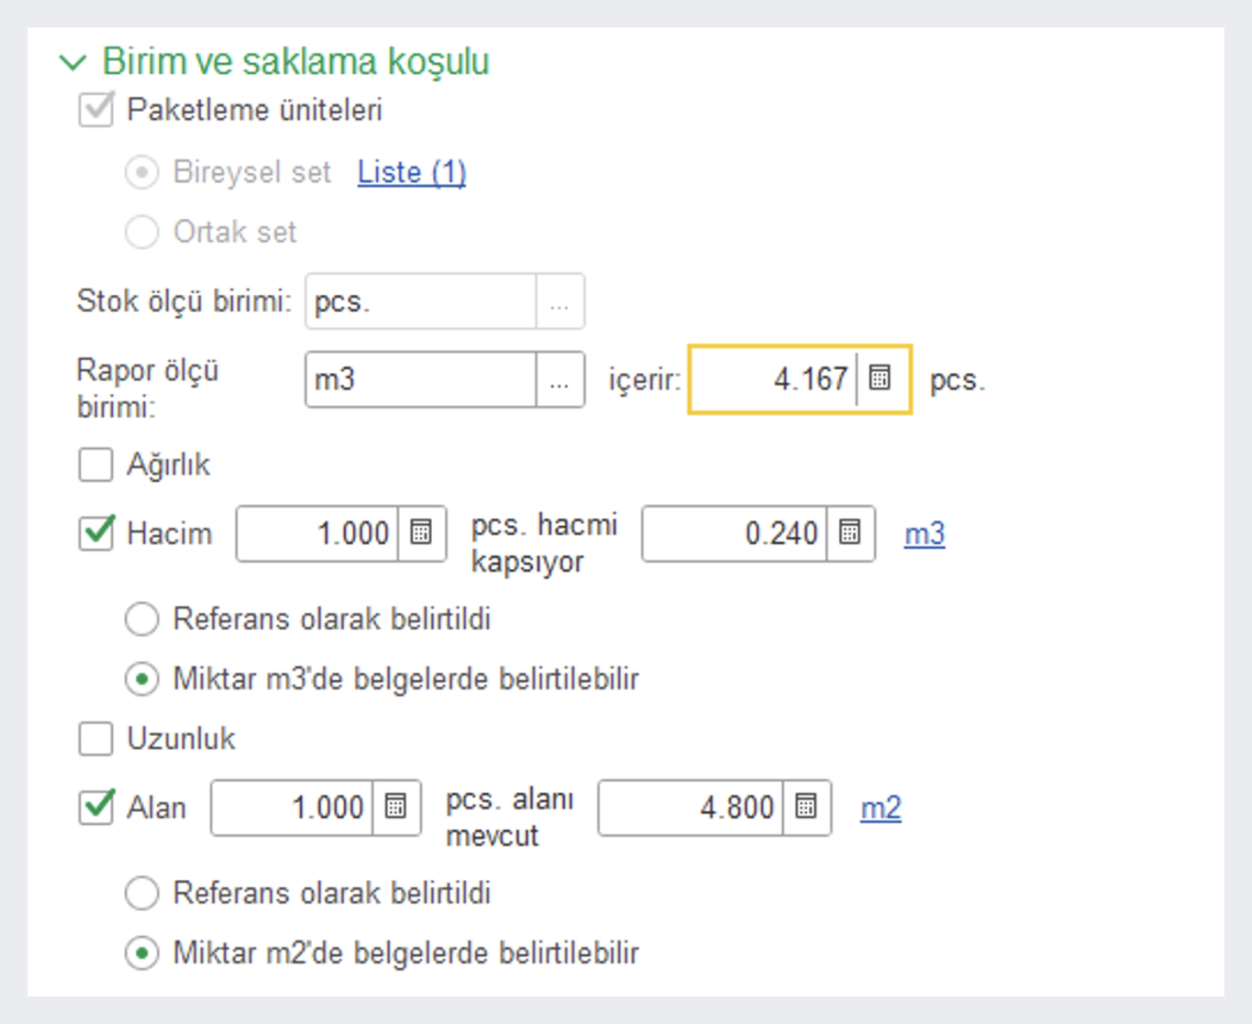Click the m2 unit link
The height and width of the screenshot is (1024, 1252).
(880, 809)
